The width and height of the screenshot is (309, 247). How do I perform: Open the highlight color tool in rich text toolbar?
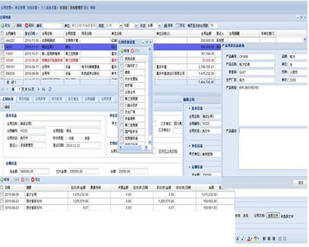(256, 239)
